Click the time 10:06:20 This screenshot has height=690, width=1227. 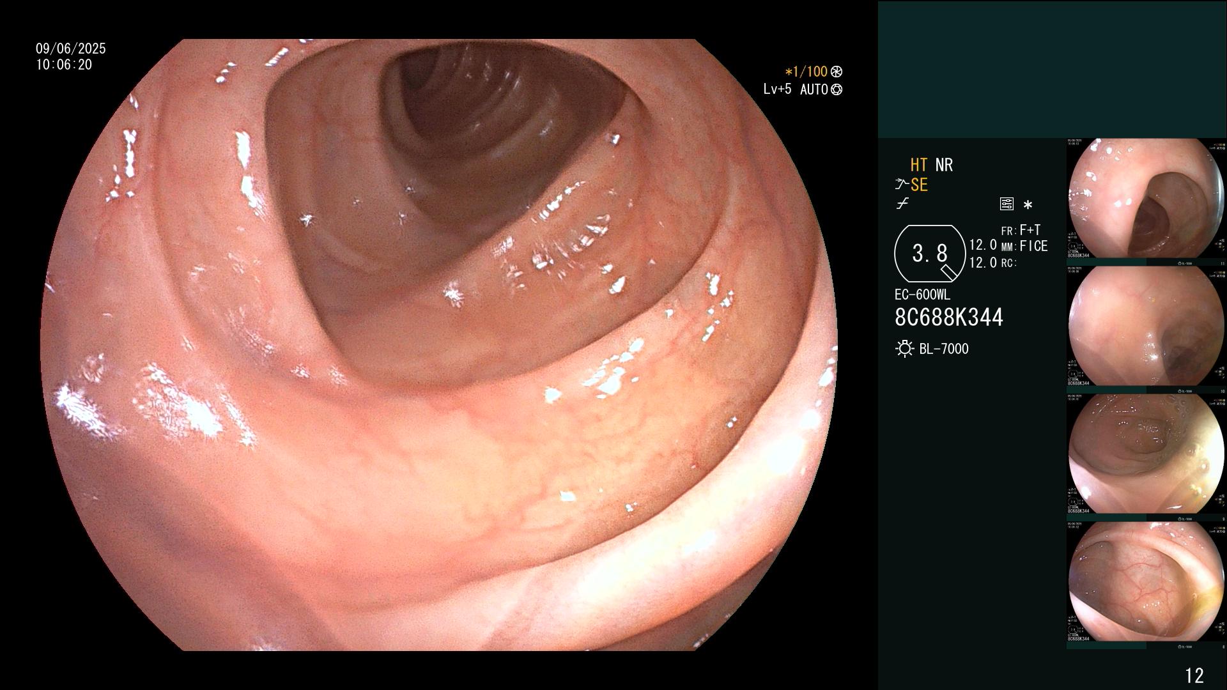pos(64,65)
